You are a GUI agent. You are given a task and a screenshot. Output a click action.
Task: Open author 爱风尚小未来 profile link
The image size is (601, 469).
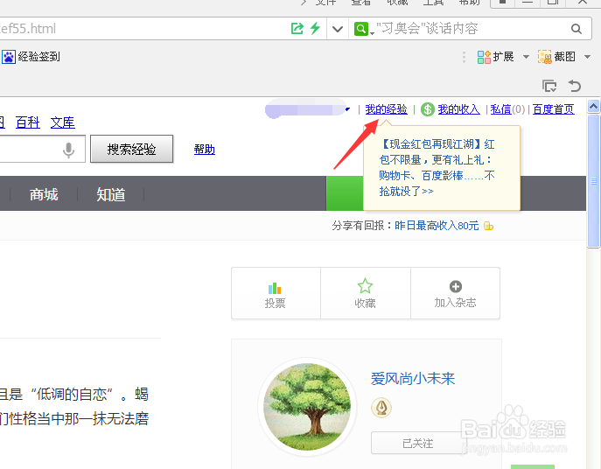pyautogui.click(x=412, y=379)
